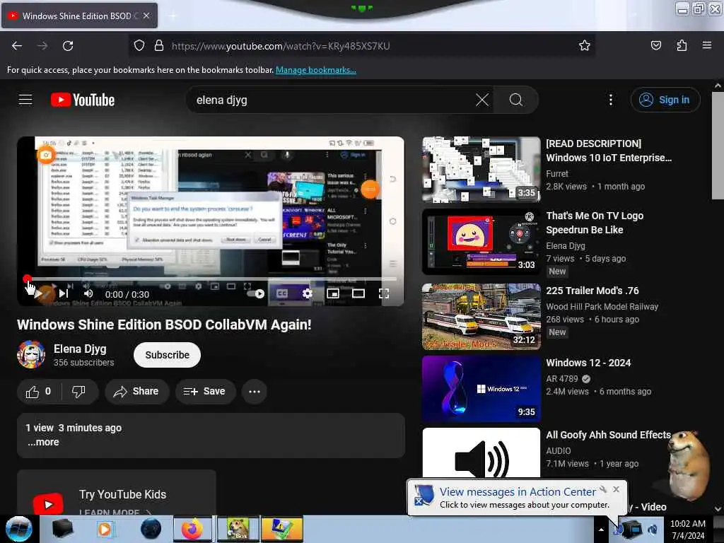Image resolution: width=724 pixels, height=543 pixels.
Task: Dislike this video
Action: pyautogui.click(x=79, y=392)
